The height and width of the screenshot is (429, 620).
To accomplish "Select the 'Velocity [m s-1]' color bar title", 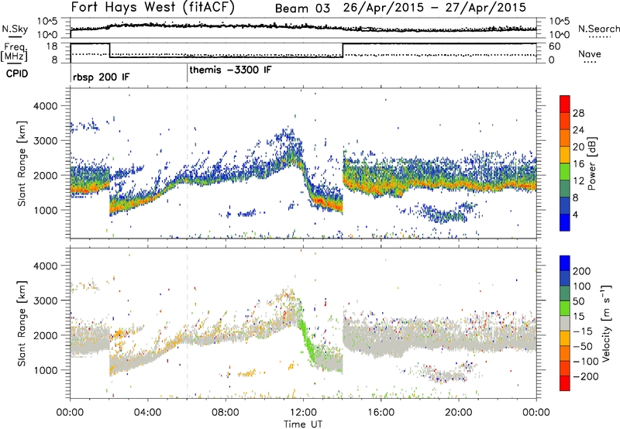I will click(x=608, y=323).
